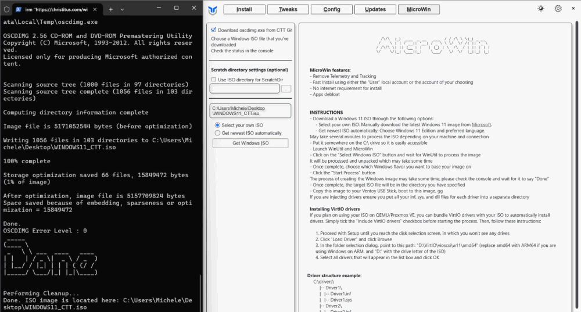The width and height of the screenshot is (581, 312).
Task: Maximize the terminal window
Action: [177, 8]
